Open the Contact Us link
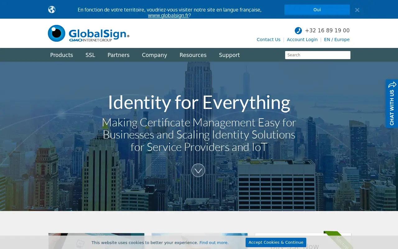Viewport: 398px width, 249px height. [x=268, y=40]
